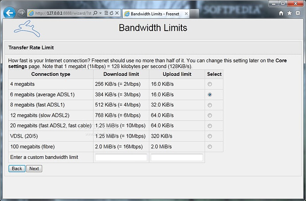Open Favorites via the star icon
The image size is (306, 201).
coord(290,13)
